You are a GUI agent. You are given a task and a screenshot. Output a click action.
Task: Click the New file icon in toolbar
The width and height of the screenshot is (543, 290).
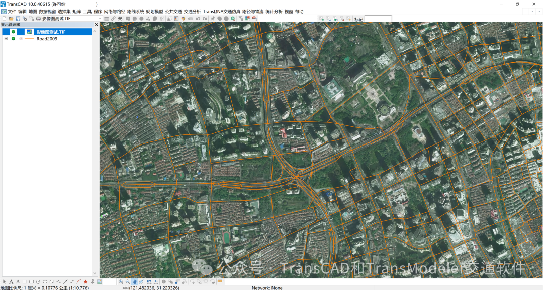pos(5,19)
